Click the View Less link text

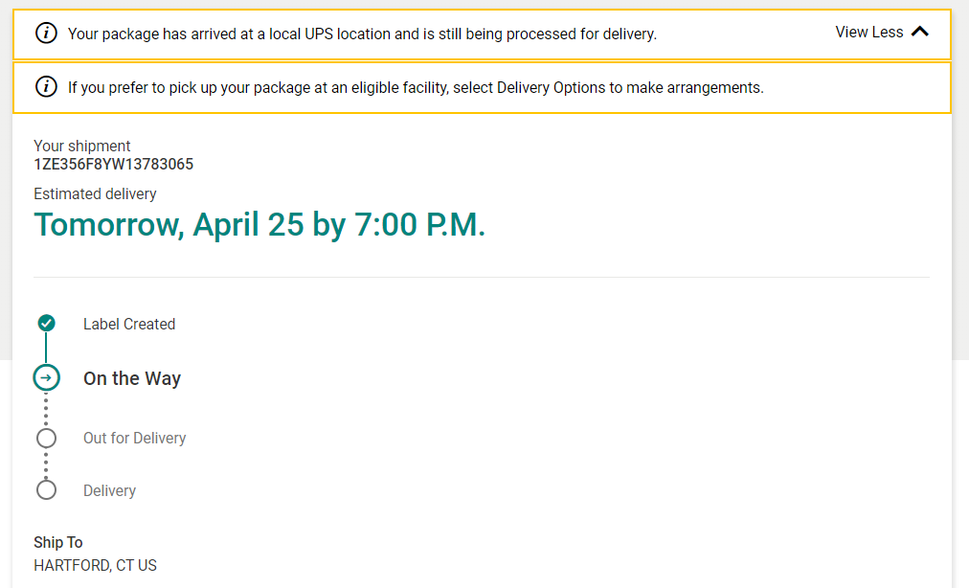[x=868, y=33]
